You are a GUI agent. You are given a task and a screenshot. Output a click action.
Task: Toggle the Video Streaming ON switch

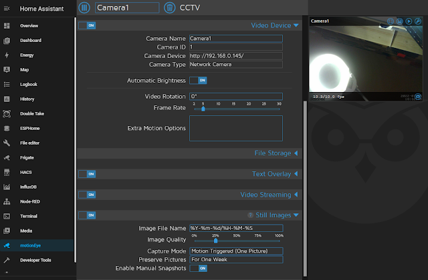pos(87,195)
